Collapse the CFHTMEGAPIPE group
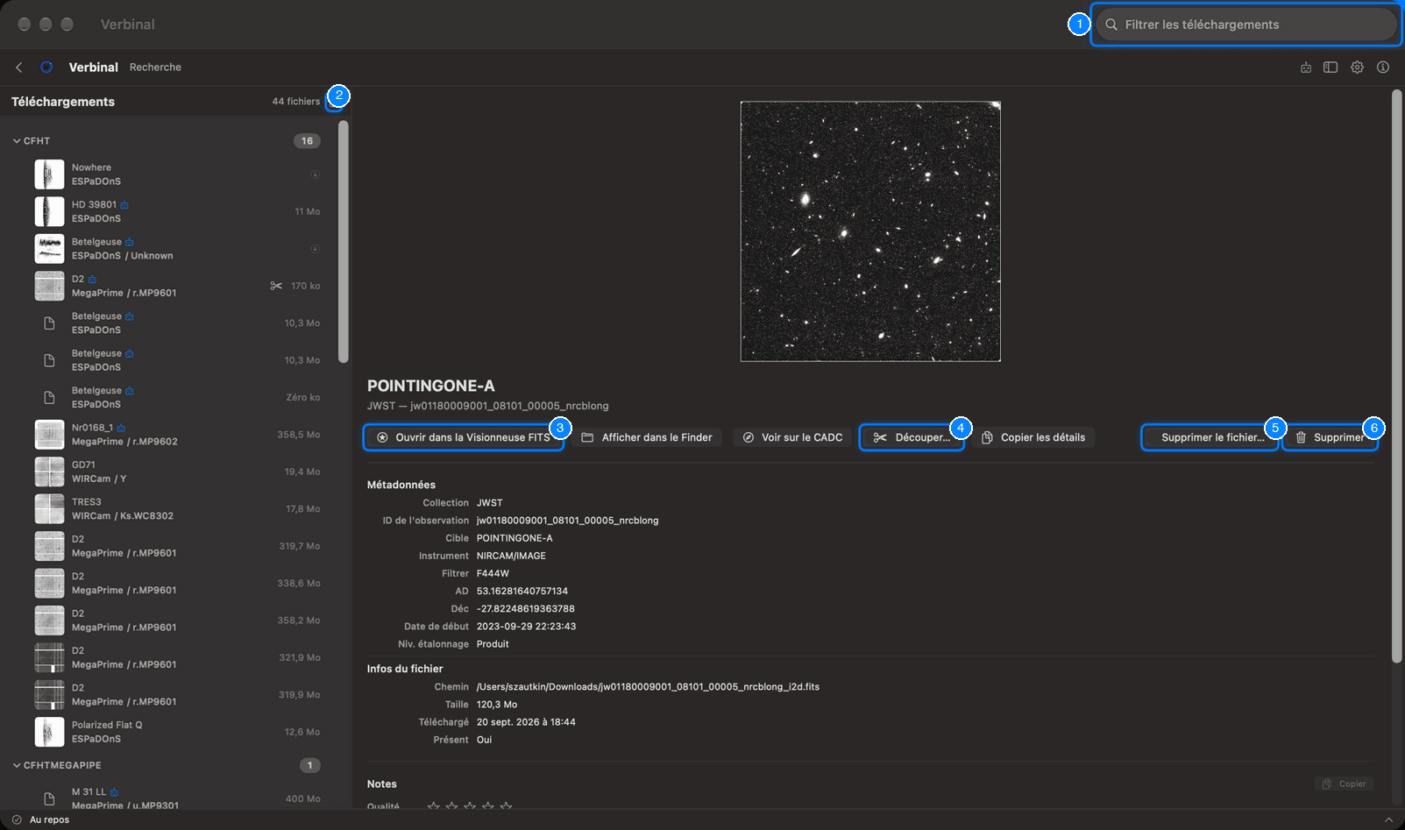The width and height of the screenshot is (1405, 830). (x=17, y=765)
